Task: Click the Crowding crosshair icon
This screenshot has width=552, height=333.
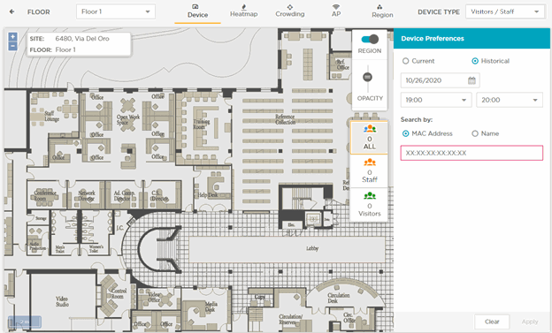Action: [x=290, y=7]
